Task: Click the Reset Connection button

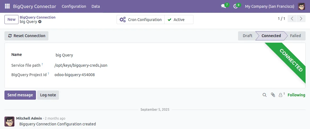Action: coord(27,36)
